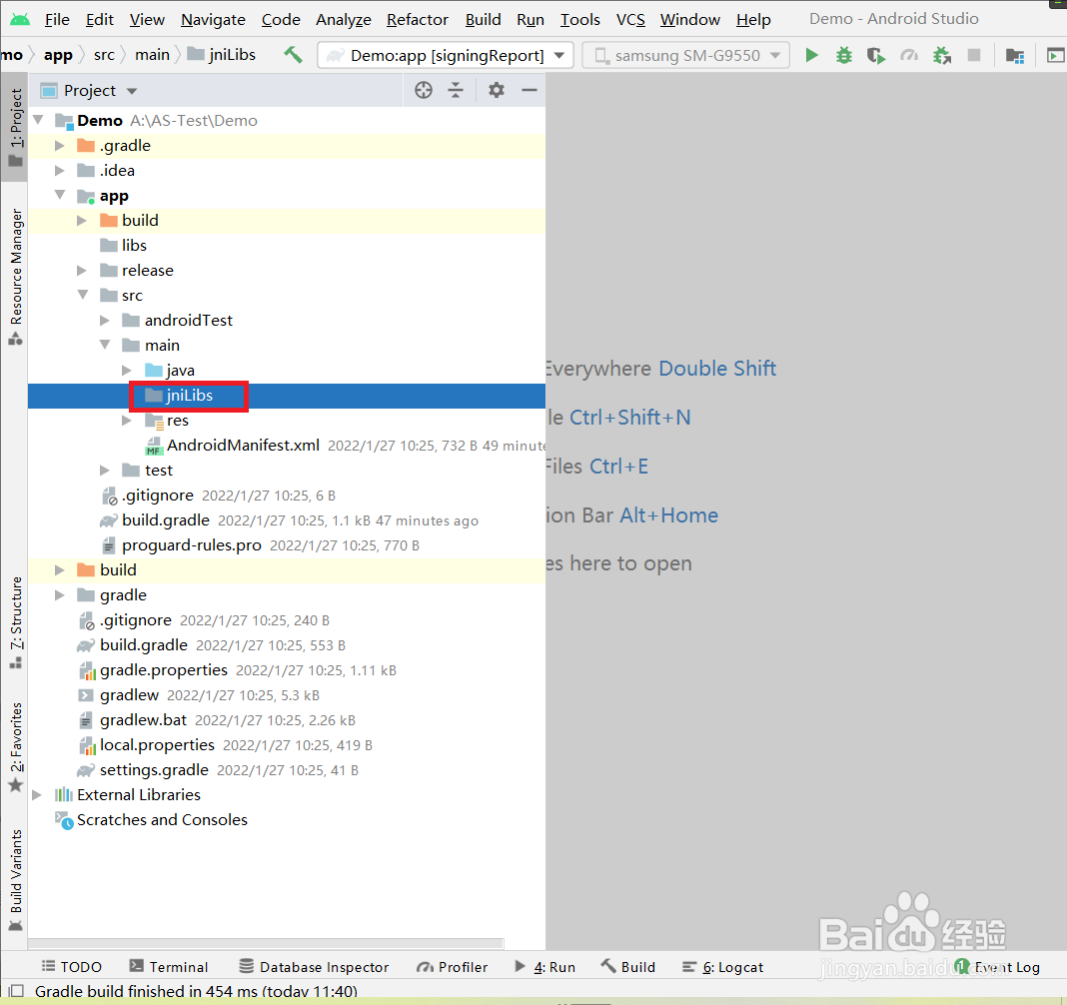Open the Build tool window
The width and height of the screenshot is (1067, 1005).
[x=628, y=967]
